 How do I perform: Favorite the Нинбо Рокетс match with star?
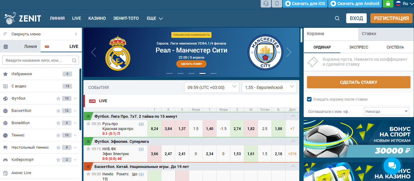tap(88, 174)
